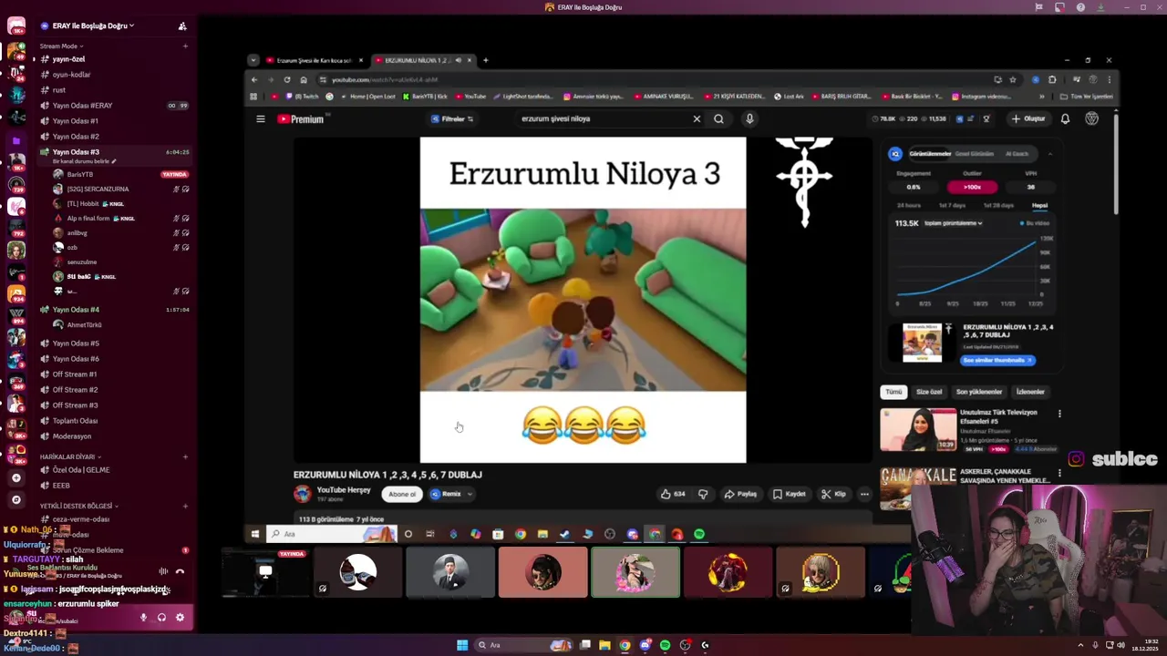Viewport: 1167px width, 656px height.
Task: Click user BarisYTB in voice channel
Action: click(x=79, y=174)
